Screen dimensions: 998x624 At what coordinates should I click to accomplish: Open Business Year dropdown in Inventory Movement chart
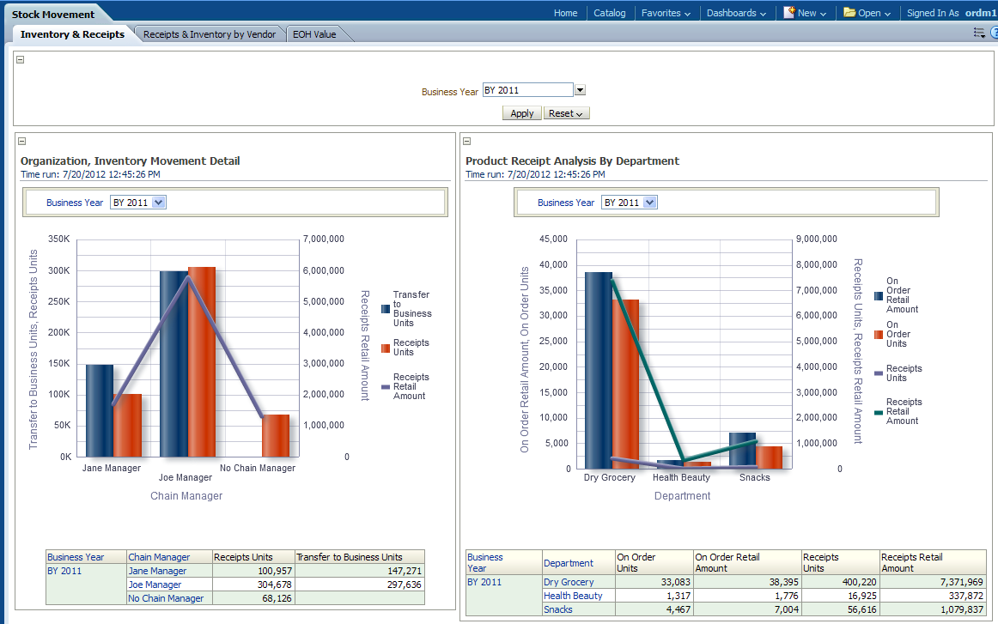pyautogui.click(x=159, y=203)
